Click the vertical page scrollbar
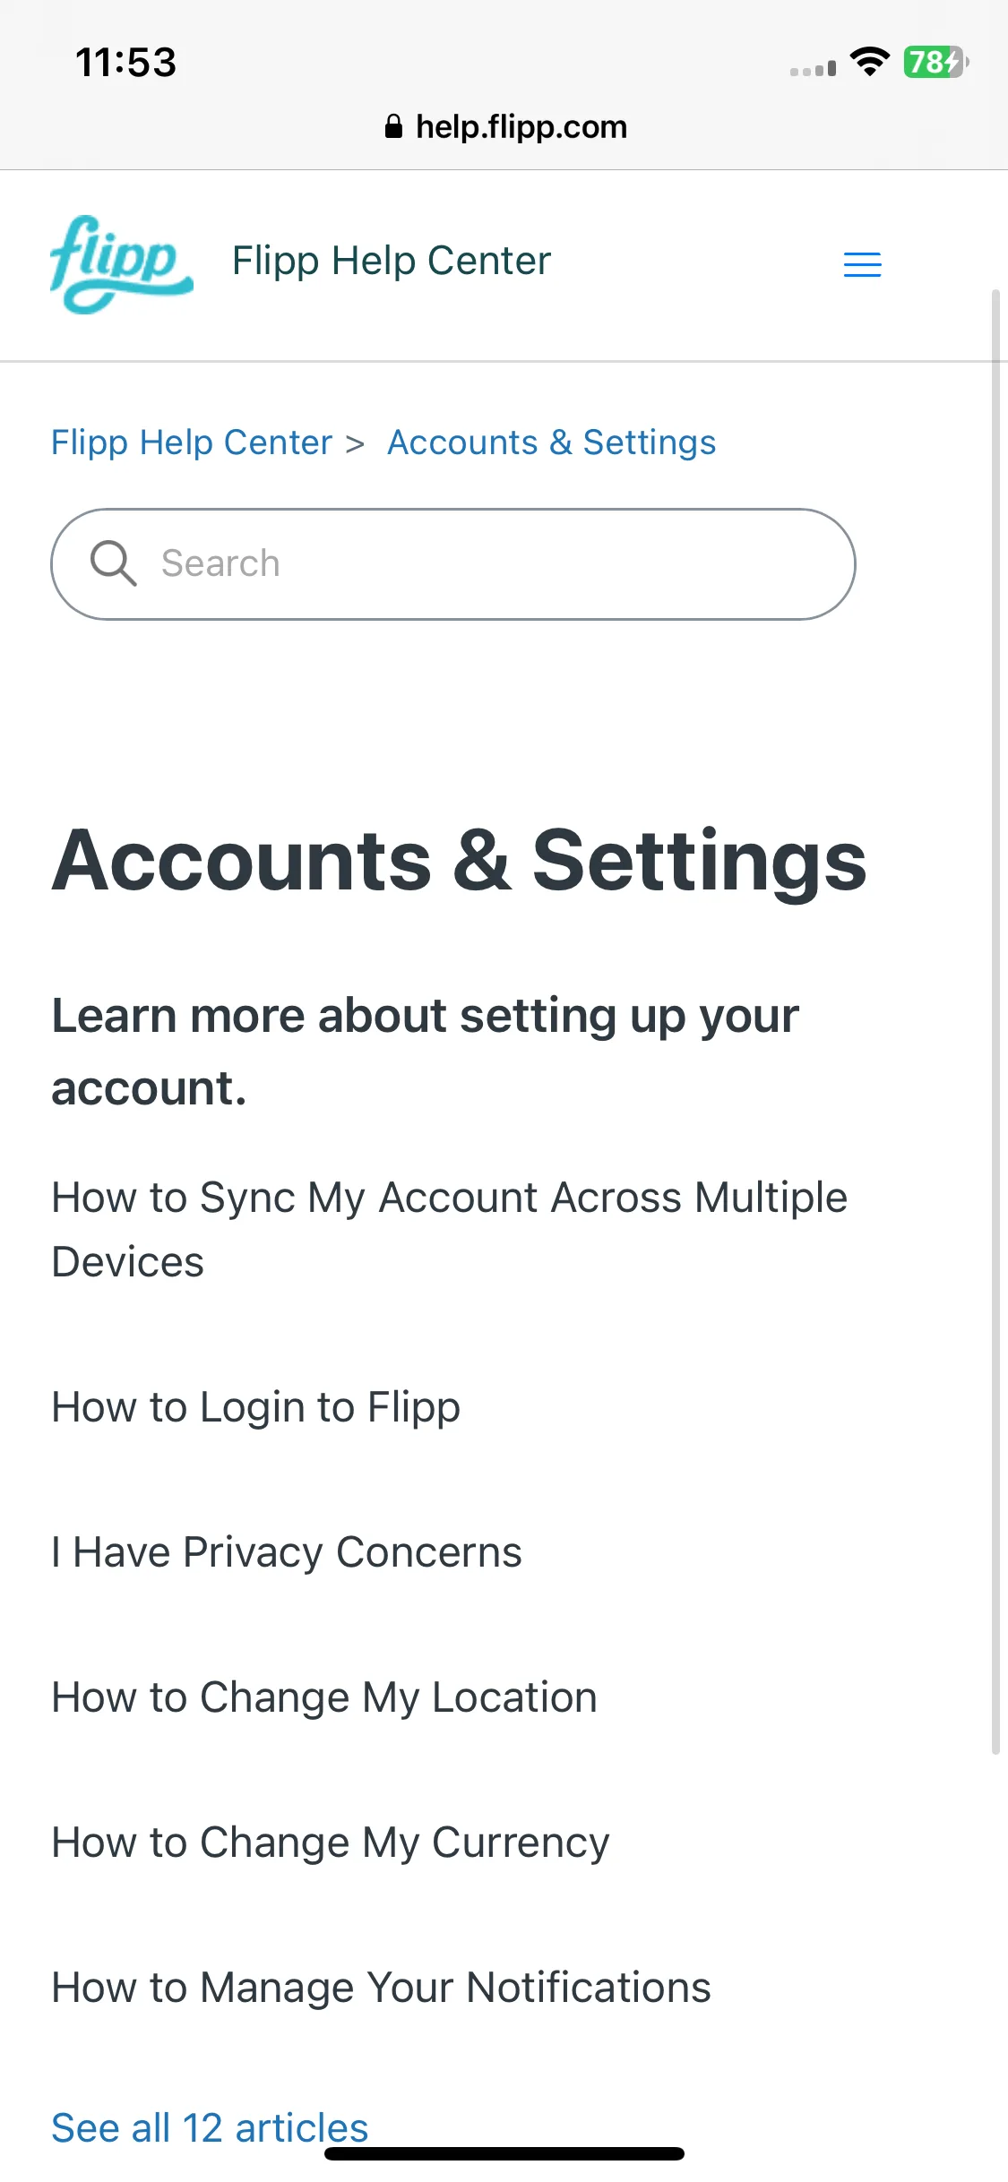The image size is (1008, 2182). pyautogui.click(x=995, y=1021)
